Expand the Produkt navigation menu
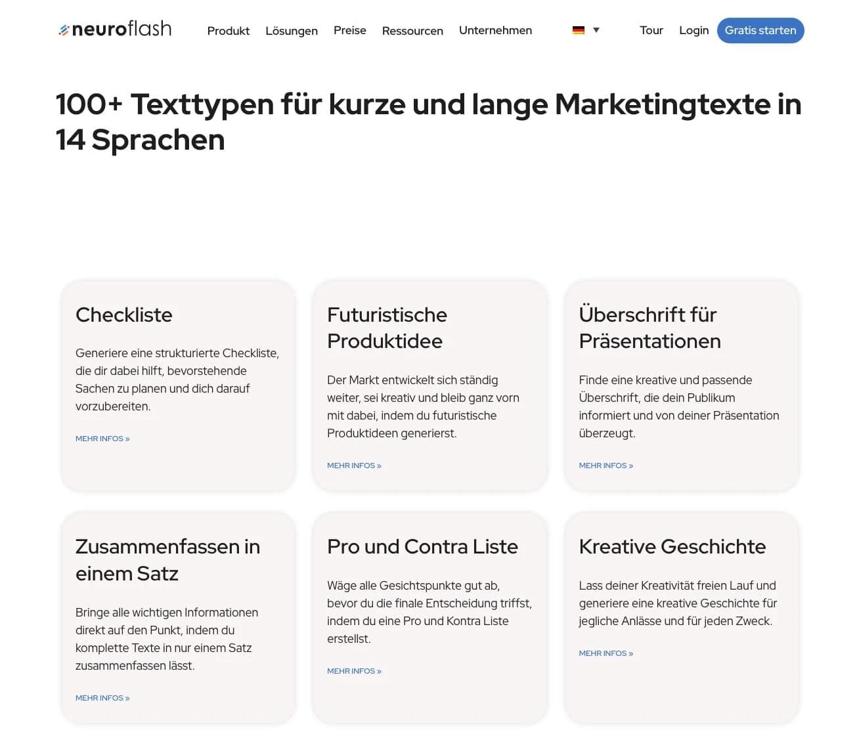Image resolution: width=857 pixels, height=738 pixels. [x=228, y=30]
